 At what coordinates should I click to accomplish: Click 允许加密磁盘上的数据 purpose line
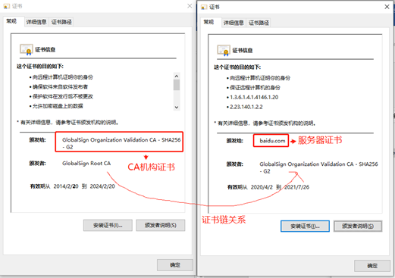tap(58, 106)
